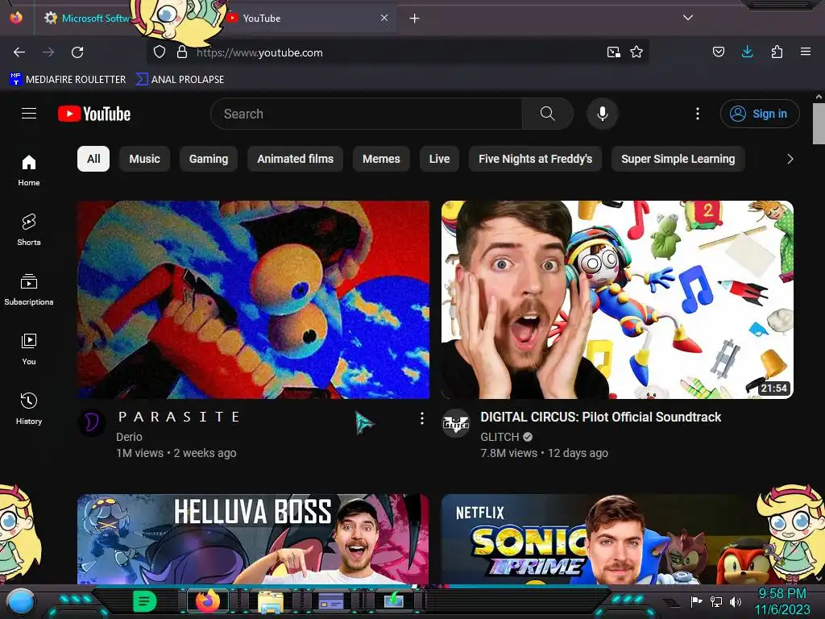825x619 pixels.
Task: Switch to the Microsoft Software tab
Action: click(x=87, y=19)
